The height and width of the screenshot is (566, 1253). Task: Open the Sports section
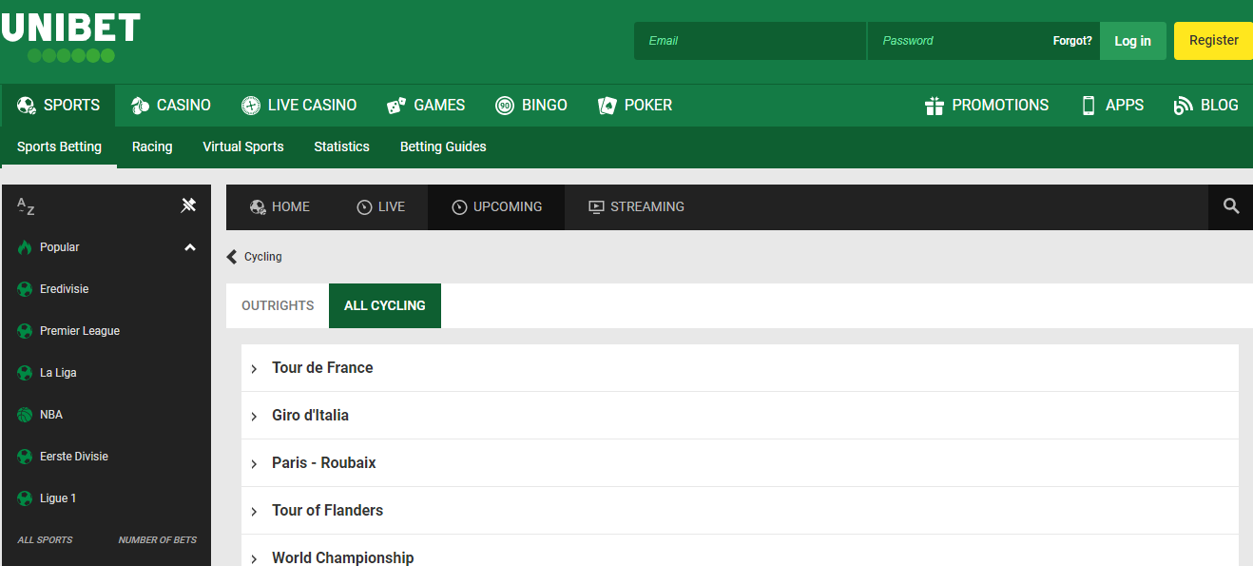click(x=58, y=106)
